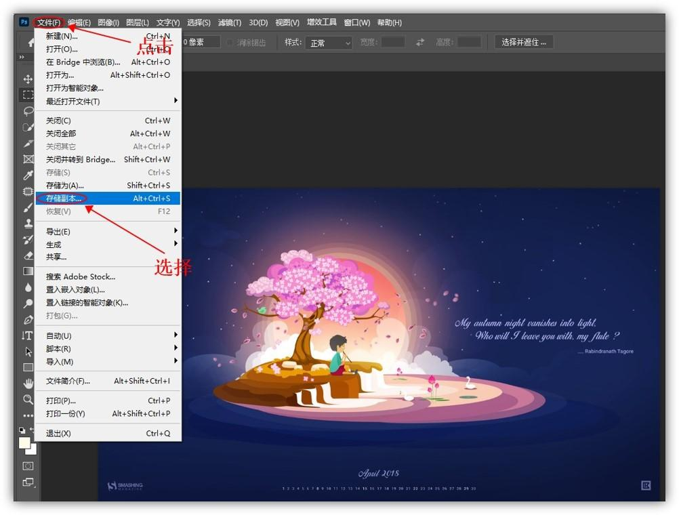This screenshot has width=679, height=515.
Task: Select the Brush tool
Action: point(28,207)
